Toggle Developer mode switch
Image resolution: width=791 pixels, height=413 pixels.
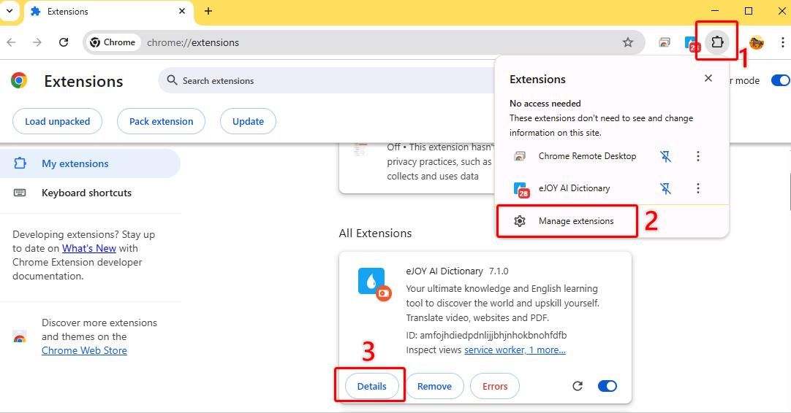pos(781,80)
